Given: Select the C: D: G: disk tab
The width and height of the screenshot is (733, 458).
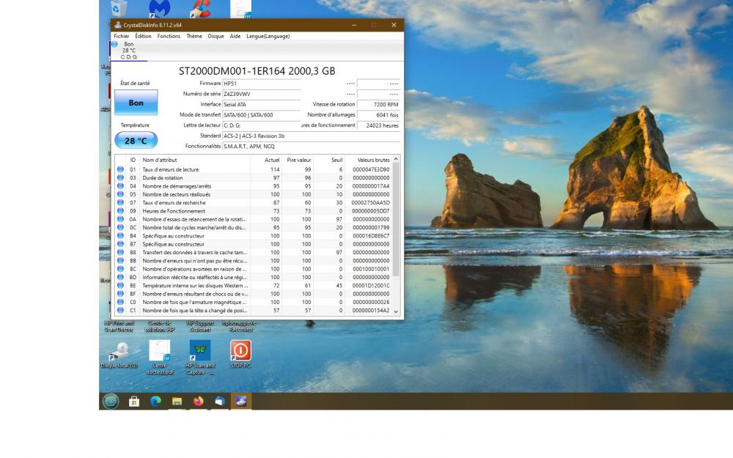Looking at the screenshot, I should click(129, 51).
